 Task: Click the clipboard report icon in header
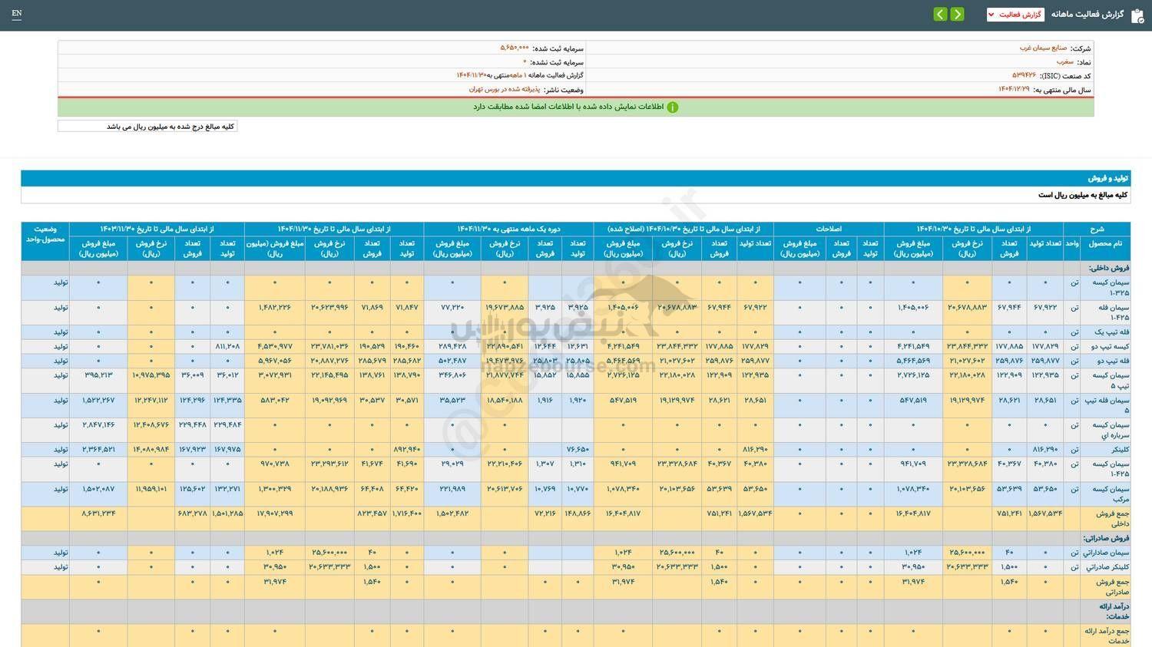pos(1137,15)
